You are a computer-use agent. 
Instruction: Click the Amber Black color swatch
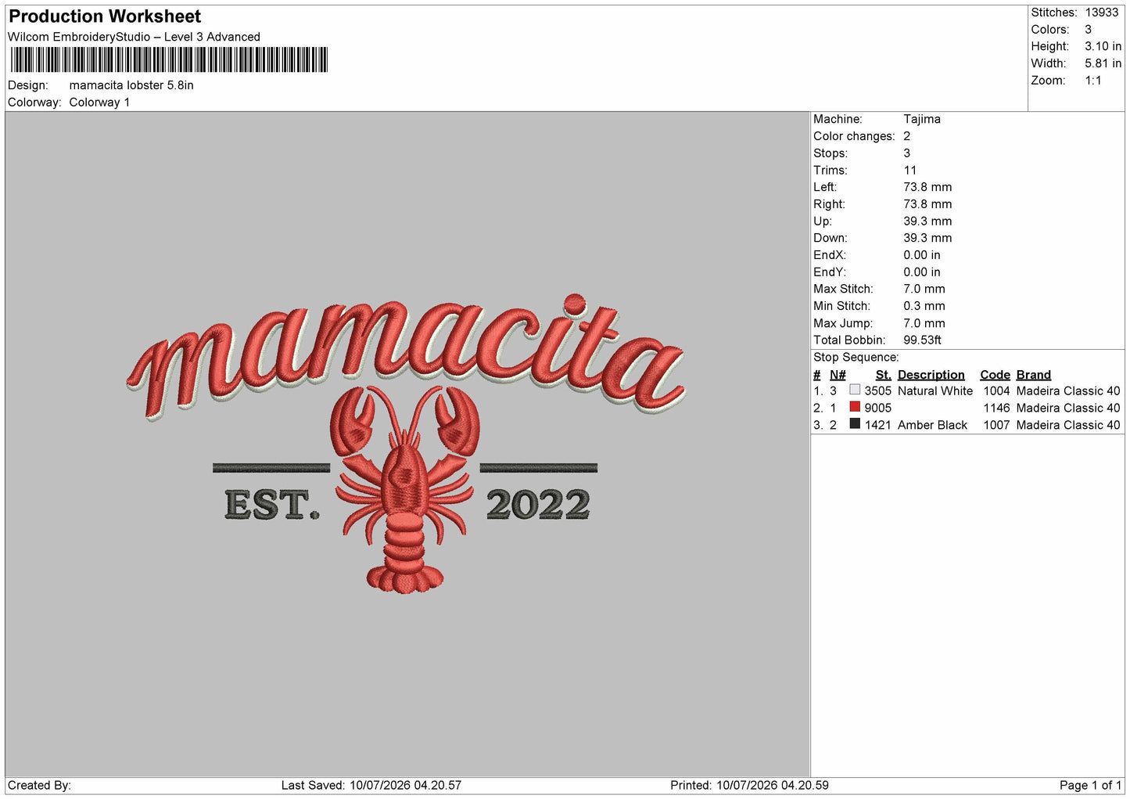pos(855,424)
